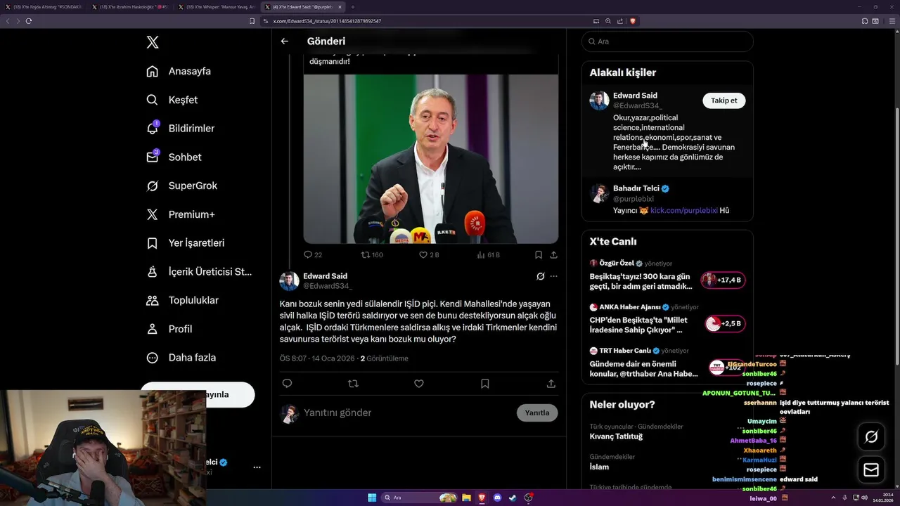The height and width of the screenshot is (506, 900).
Task: Click the Topluluklar communities icon
Action: (x=153, y=300)
